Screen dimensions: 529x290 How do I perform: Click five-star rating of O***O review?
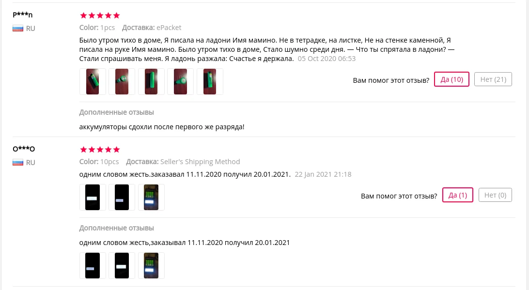(100, 150)
